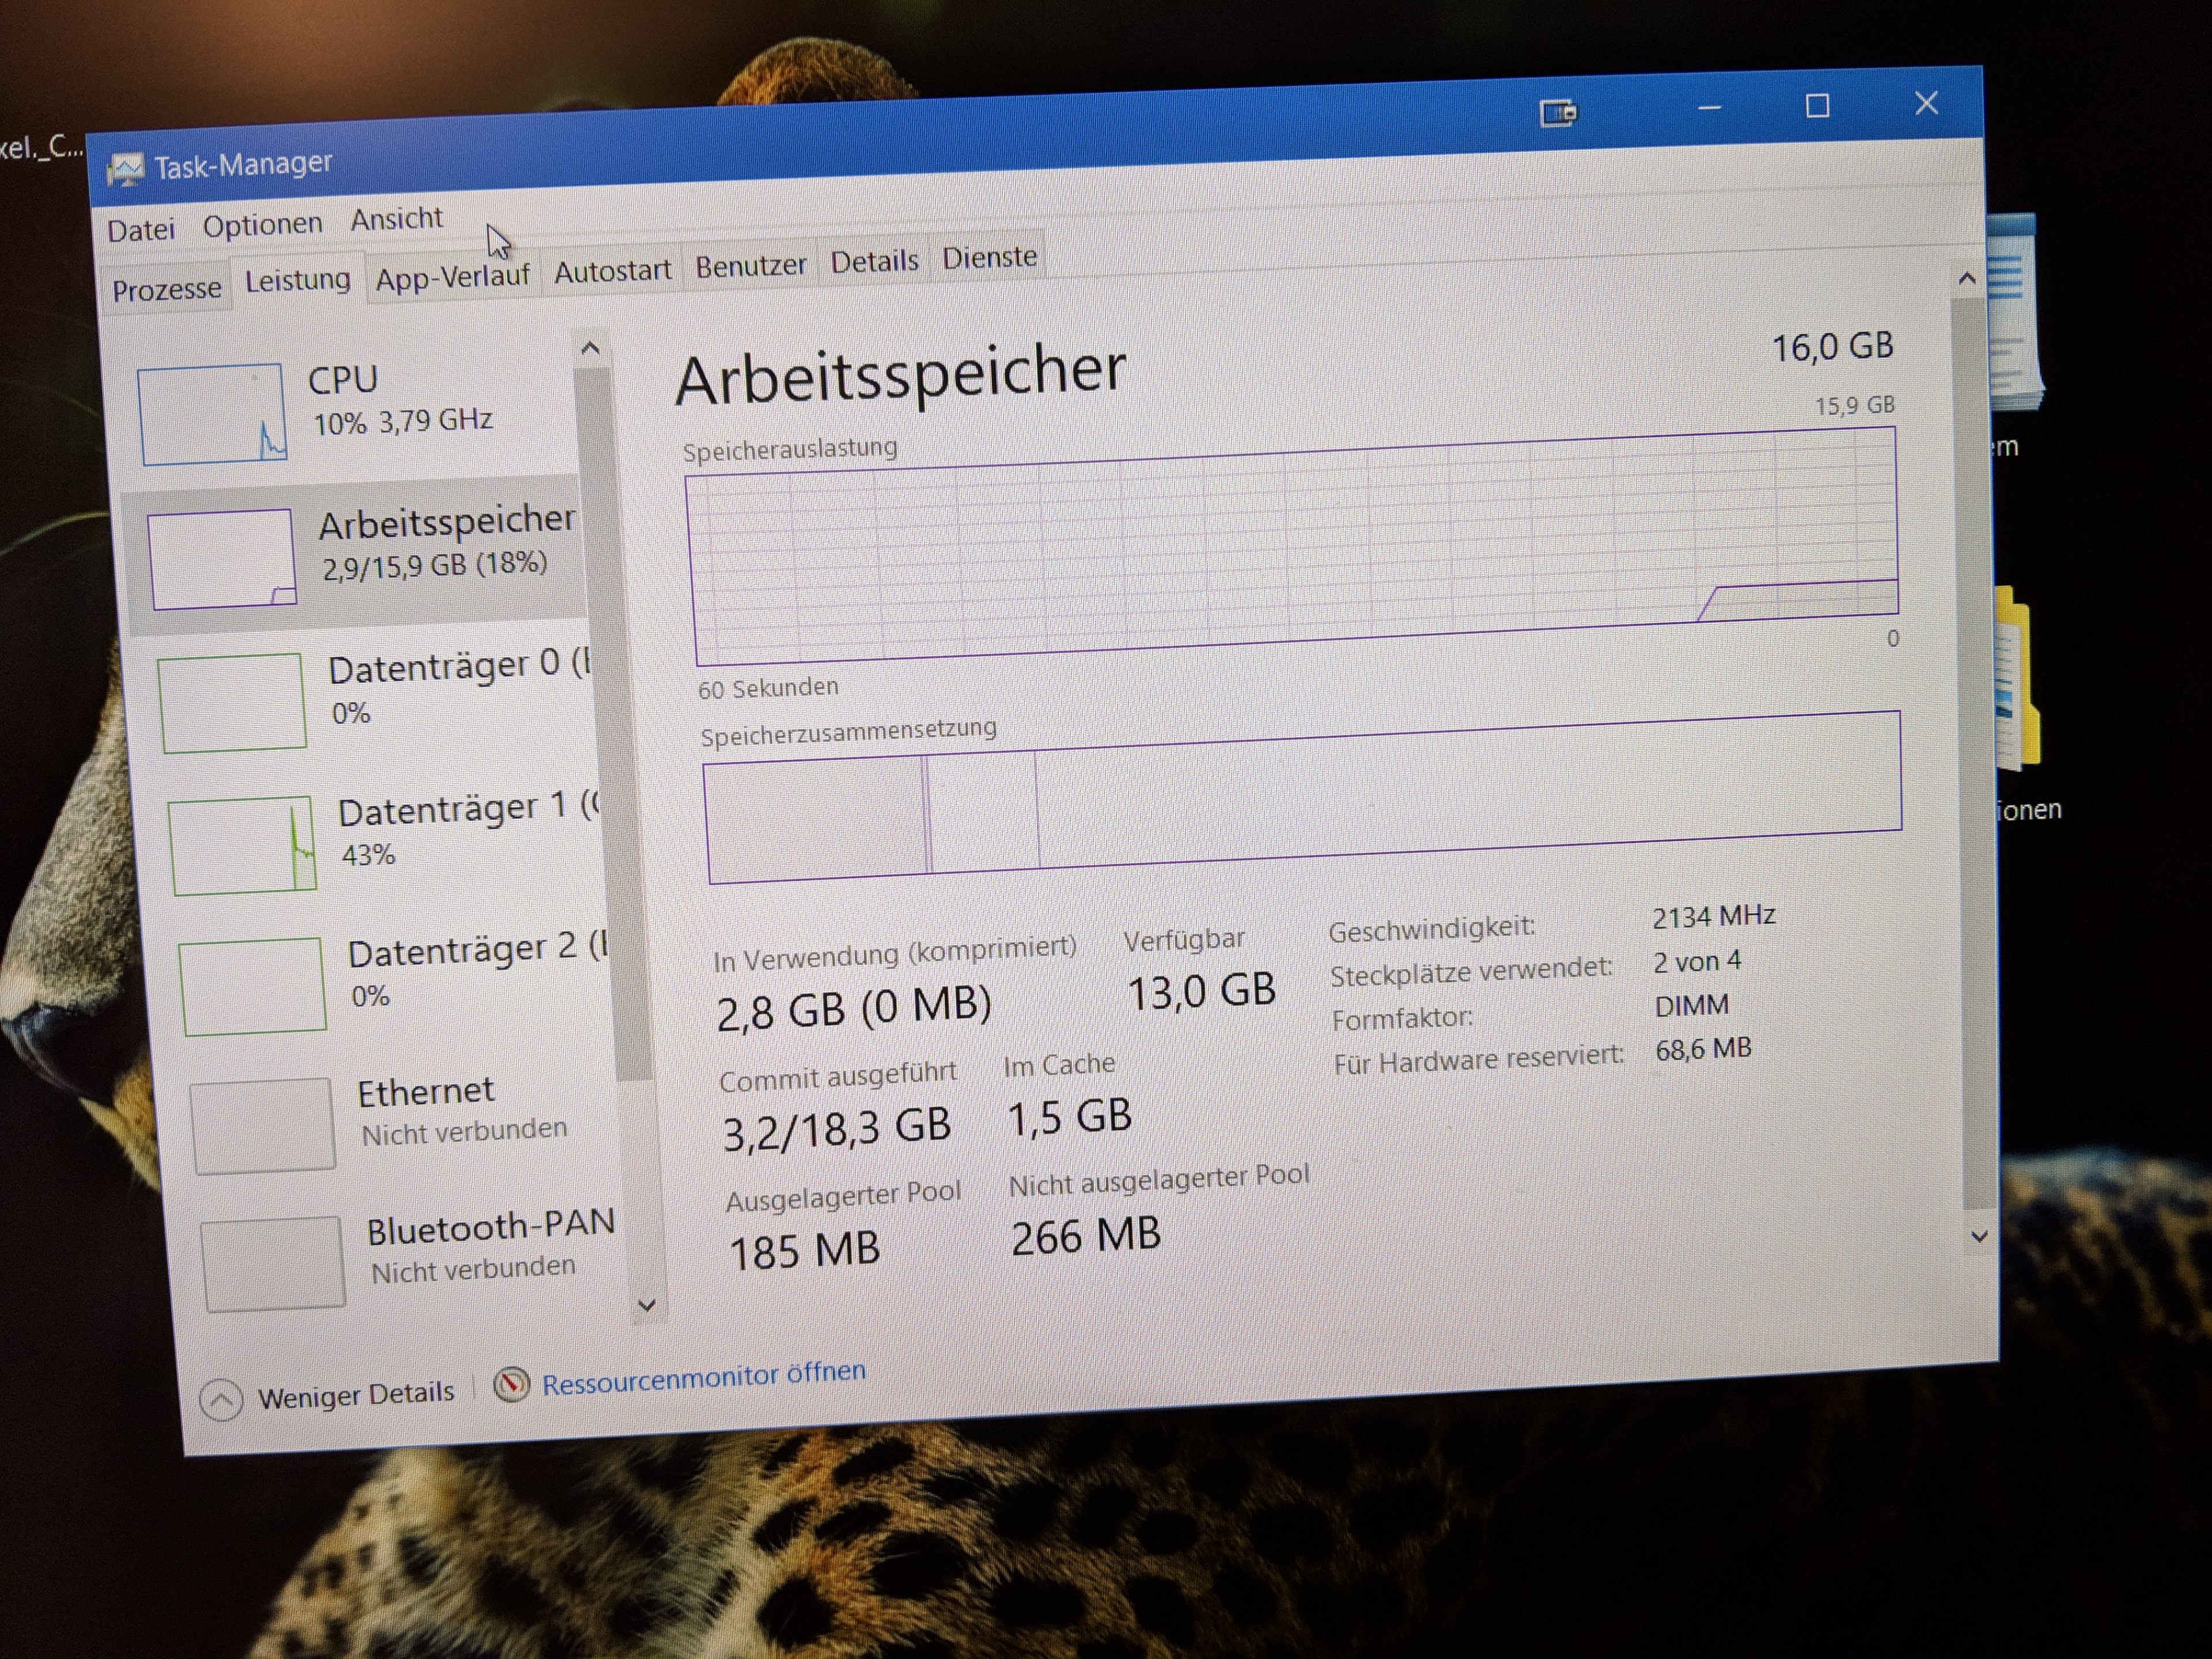
Task: Click Weniger Details button
Action: coord(355,1394)
